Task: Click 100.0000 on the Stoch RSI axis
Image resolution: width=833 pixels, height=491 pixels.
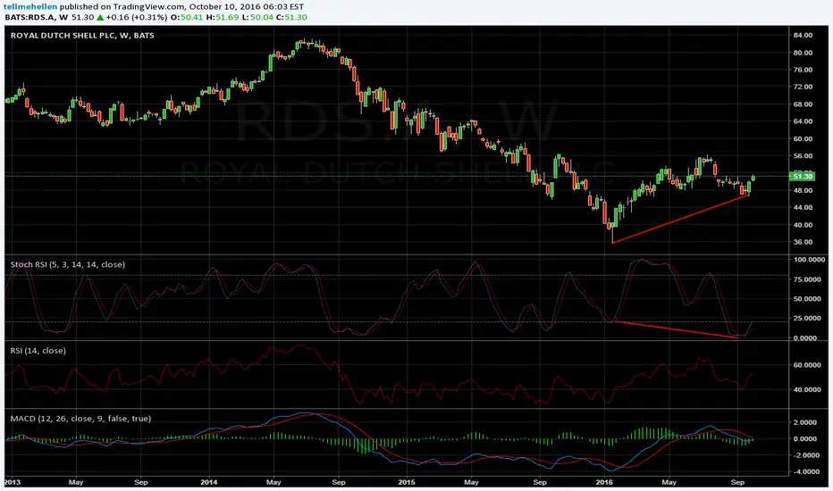Action: coord(809,260)
